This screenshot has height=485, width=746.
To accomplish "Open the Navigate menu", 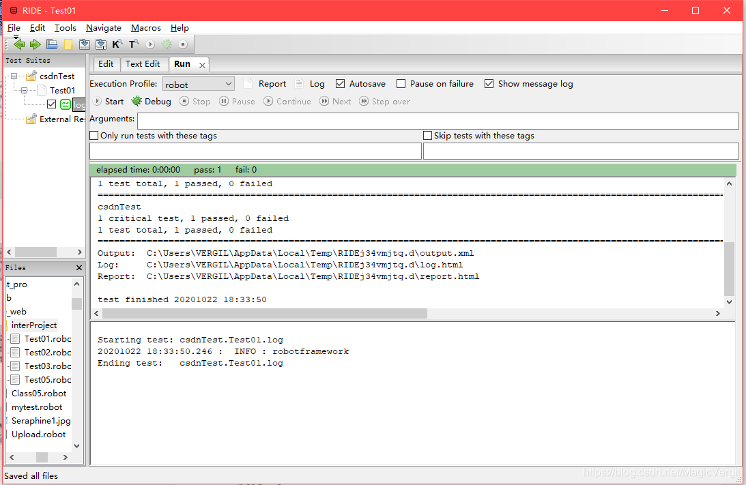I will click(104, 27).
